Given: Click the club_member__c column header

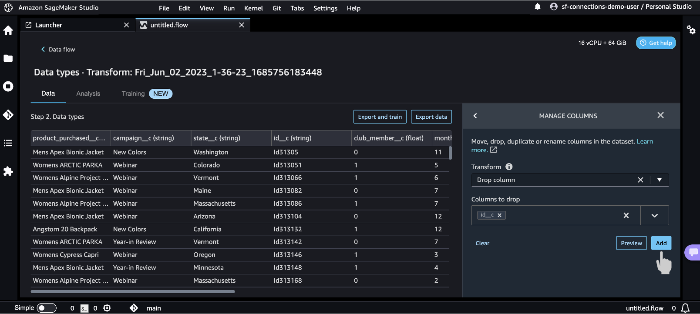Looking at the screenshot, I should pyautogui.click(x=392, y=138).
